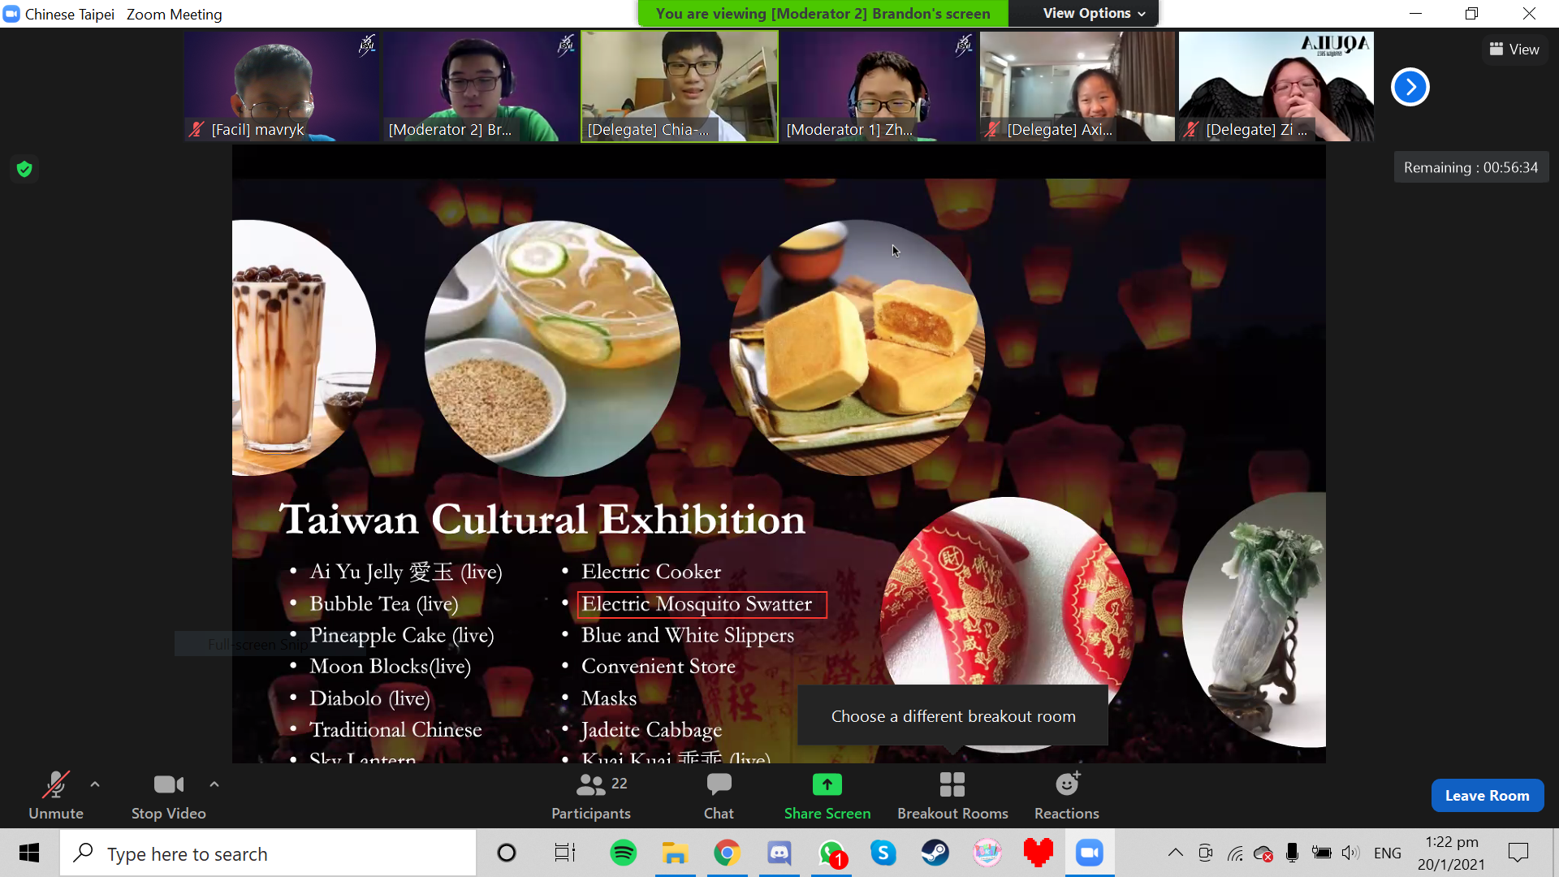1559x877 pixels.
Task: Open the View layout menu
Action: [x=1514, y=50]
